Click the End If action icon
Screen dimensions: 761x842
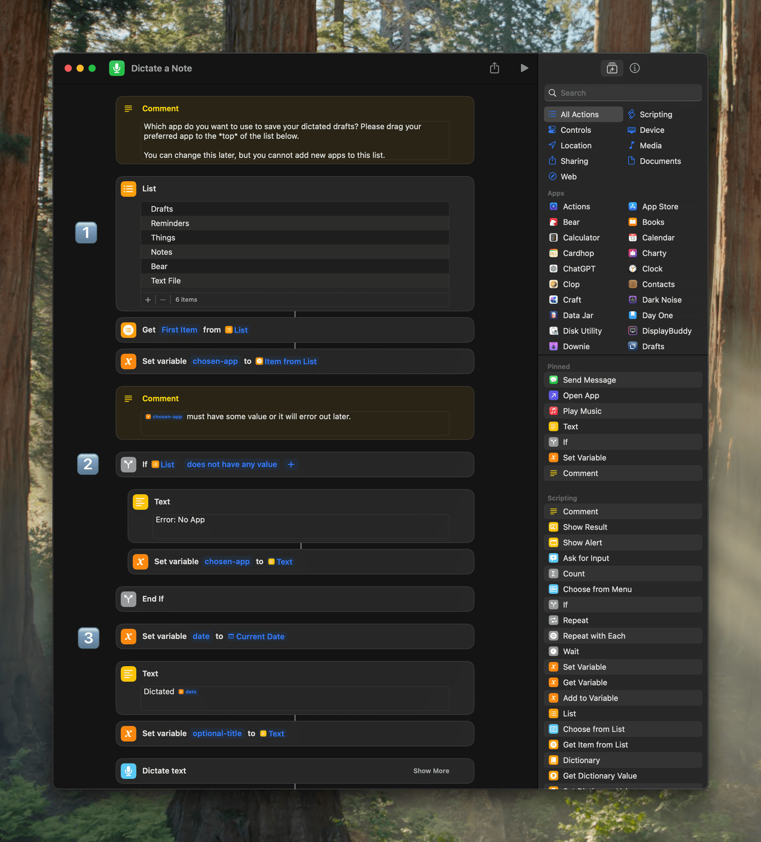tap(129, 598)
